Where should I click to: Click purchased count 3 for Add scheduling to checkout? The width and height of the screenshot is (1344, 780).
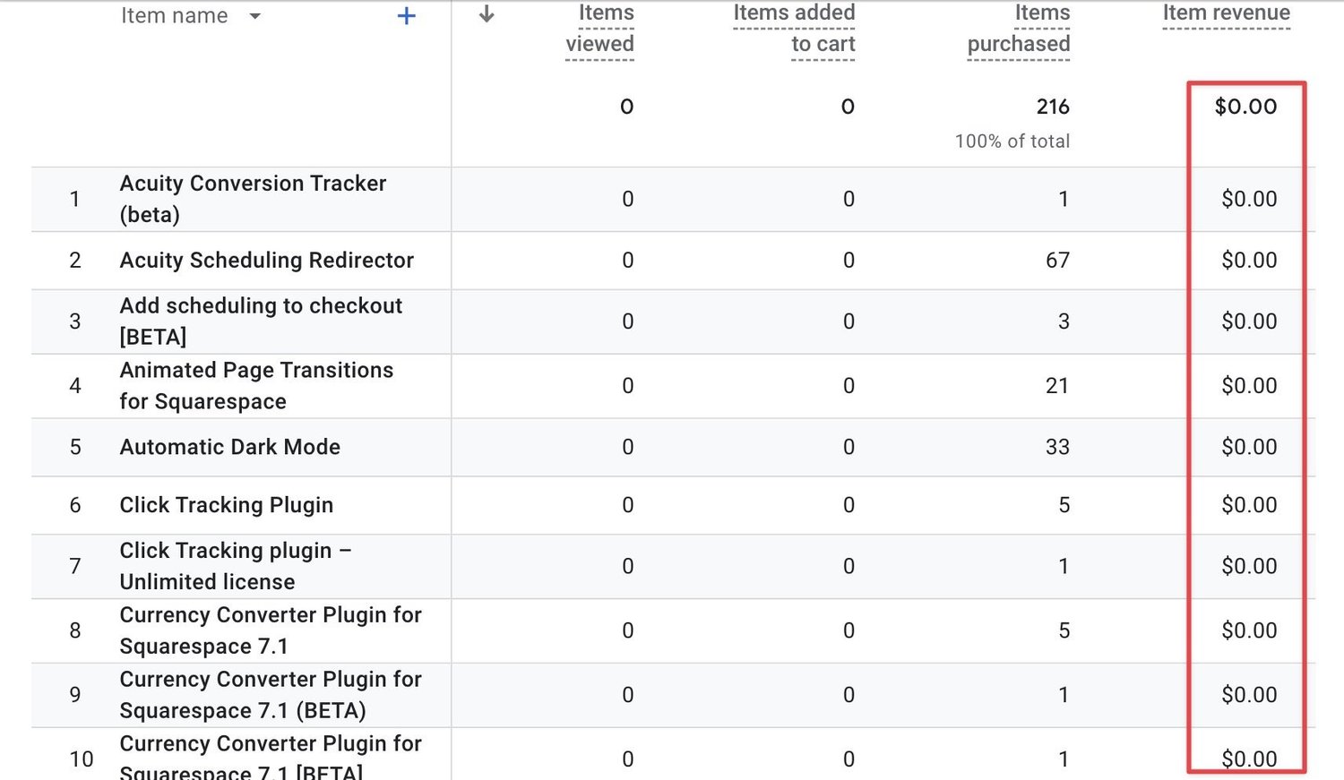click(x=1064, y=321)
